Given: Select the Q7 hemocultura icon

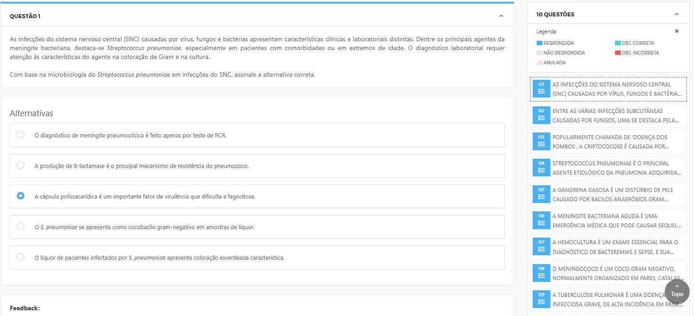Looking at the screenshot, I should pyautogui.click(x=541, y=246).
